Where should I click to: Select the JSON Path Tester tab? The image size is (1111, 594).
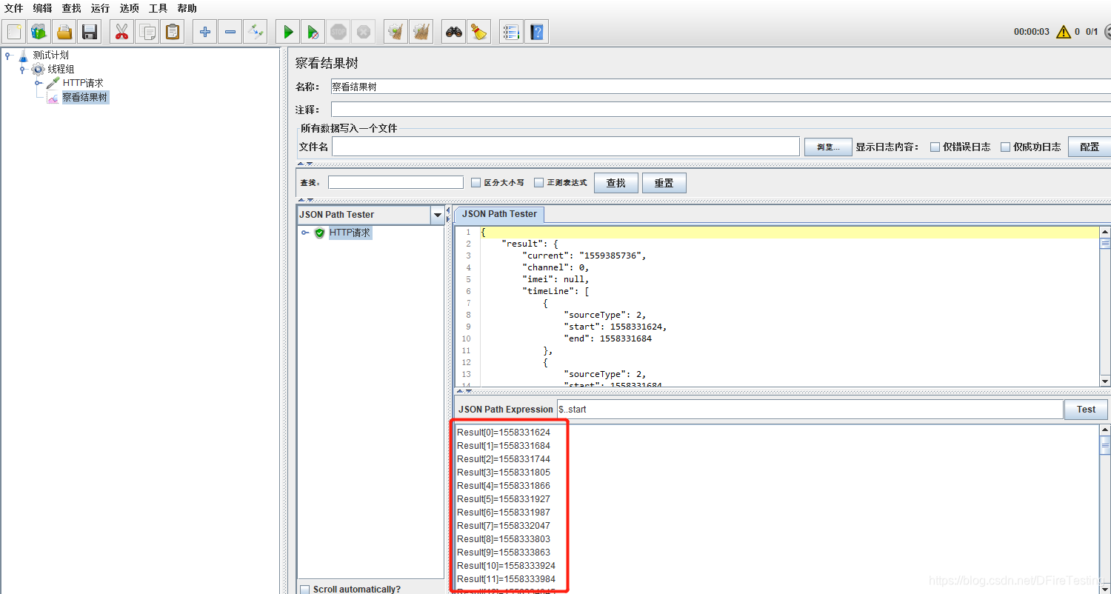(499, 214)
